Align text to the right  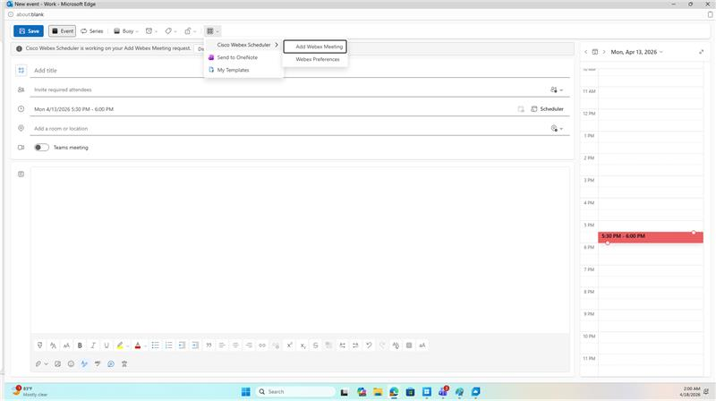click(249, 346)
